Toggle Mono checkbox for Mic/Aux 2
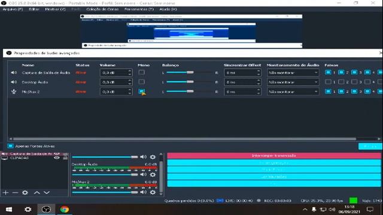 [x=141, y=91]
